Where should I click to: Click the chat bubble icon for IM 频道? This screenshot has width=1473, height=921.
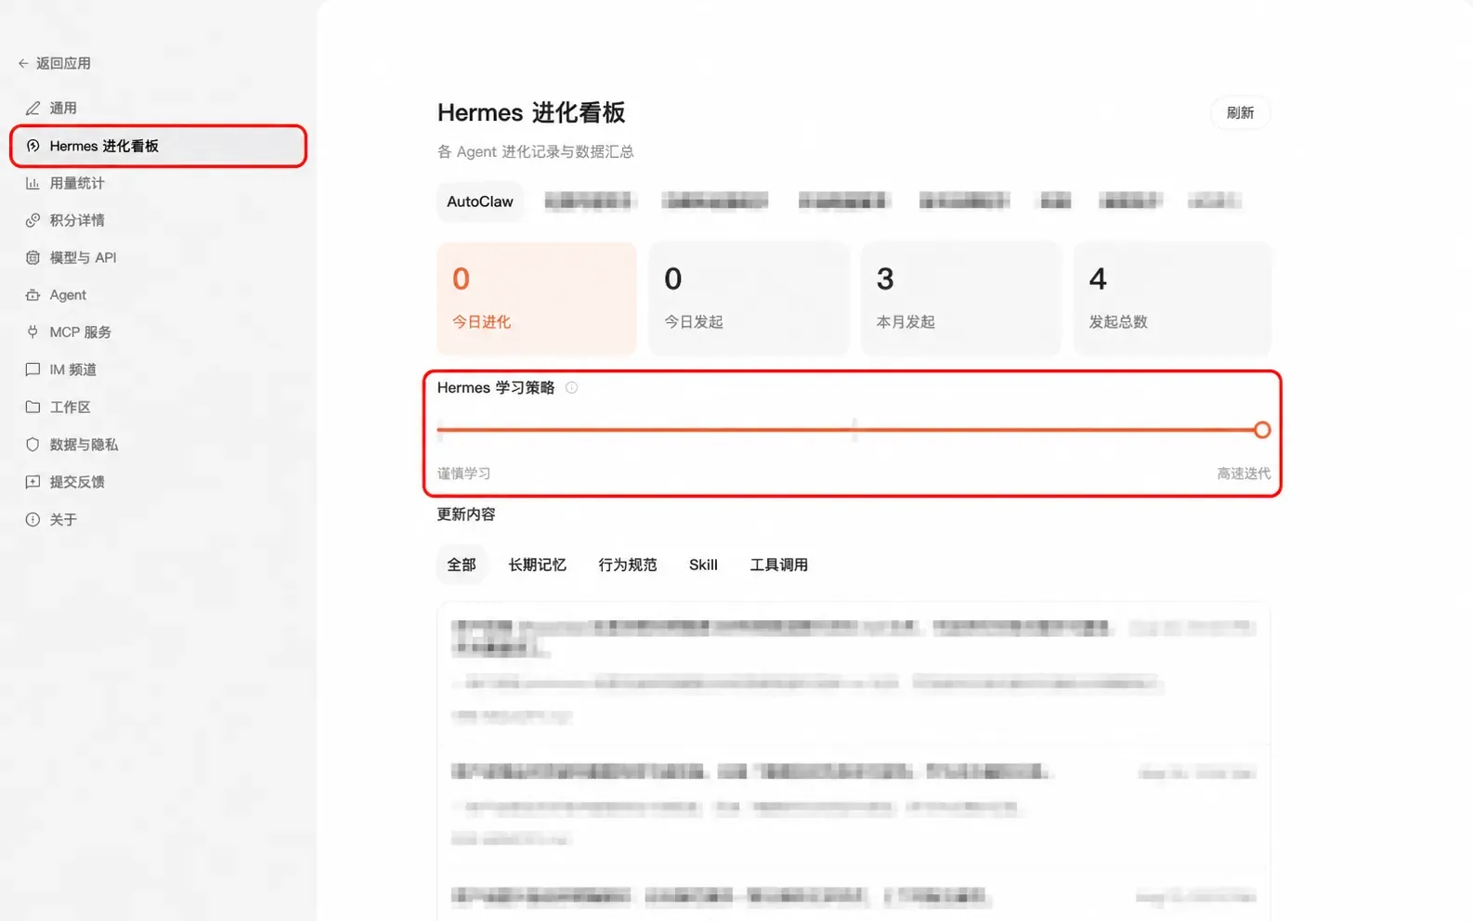33,370
